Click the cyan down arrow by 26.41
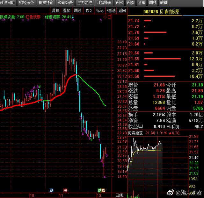The width and height of the screenshot is (204, 198). tap(72, 17)
